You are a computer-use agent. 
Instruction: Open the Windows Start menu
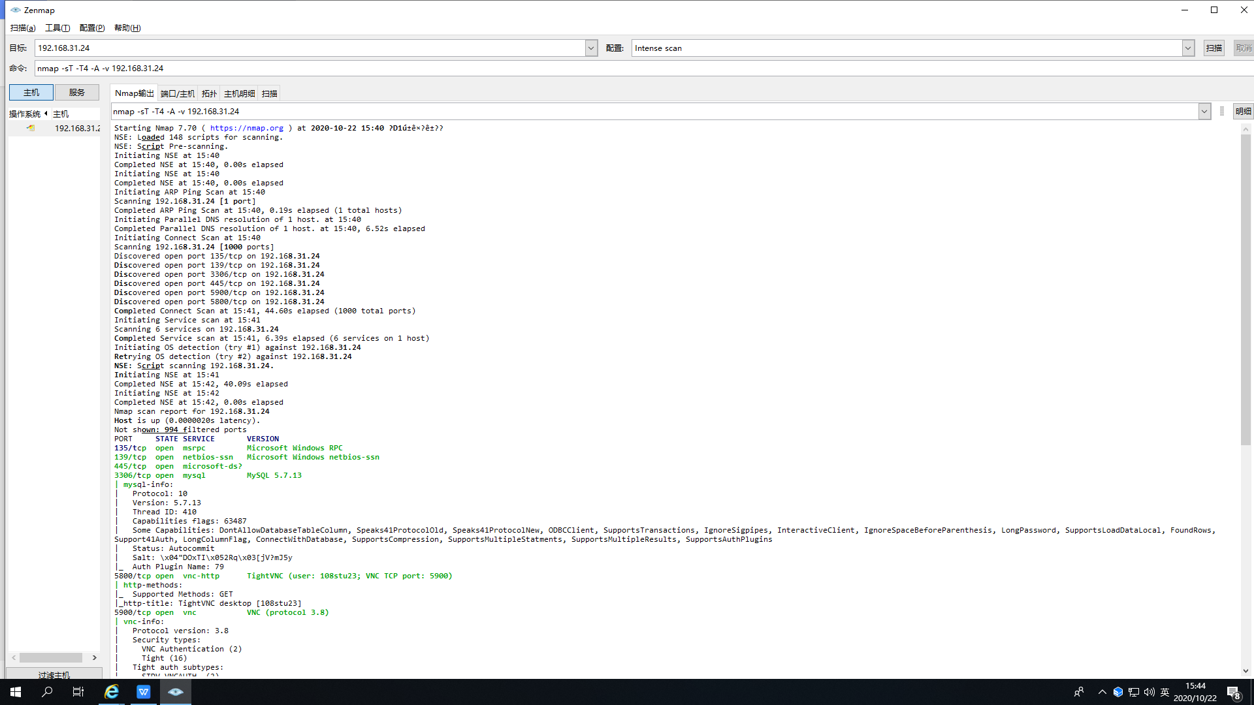coord(16,692)
